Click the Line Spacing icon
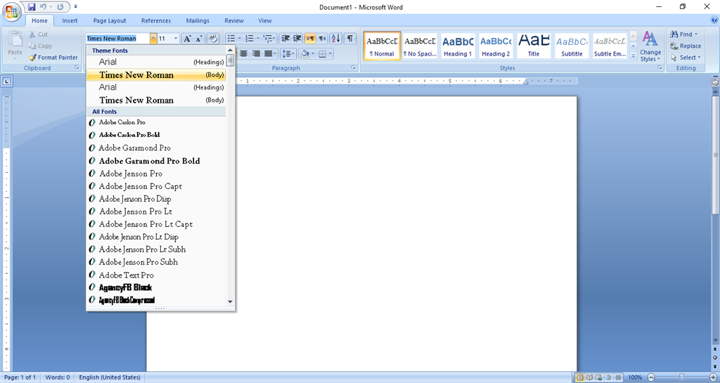The height and width of the screenshot is (383, 720). [x=286, y=53]
